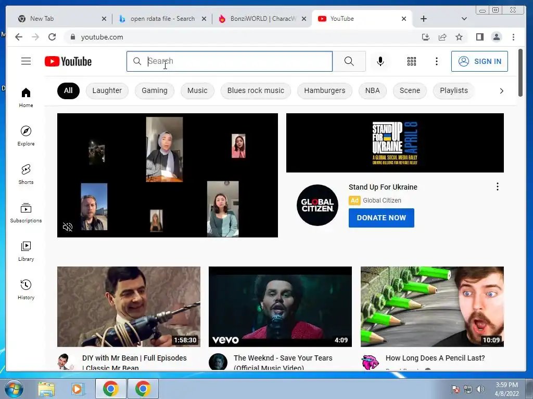533x399 pixels.
Task: Open Explore in the sidebar
Action: point(26,136)
